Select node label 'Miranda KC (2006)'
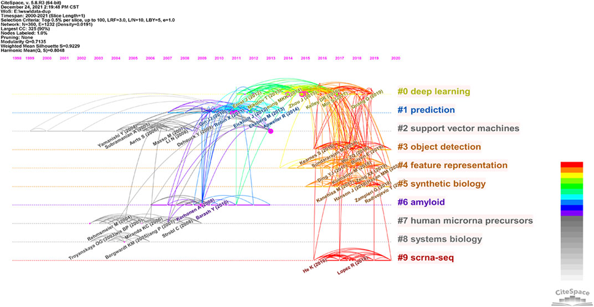This screenshot has height=307, width=594. [x=144, y=229]
